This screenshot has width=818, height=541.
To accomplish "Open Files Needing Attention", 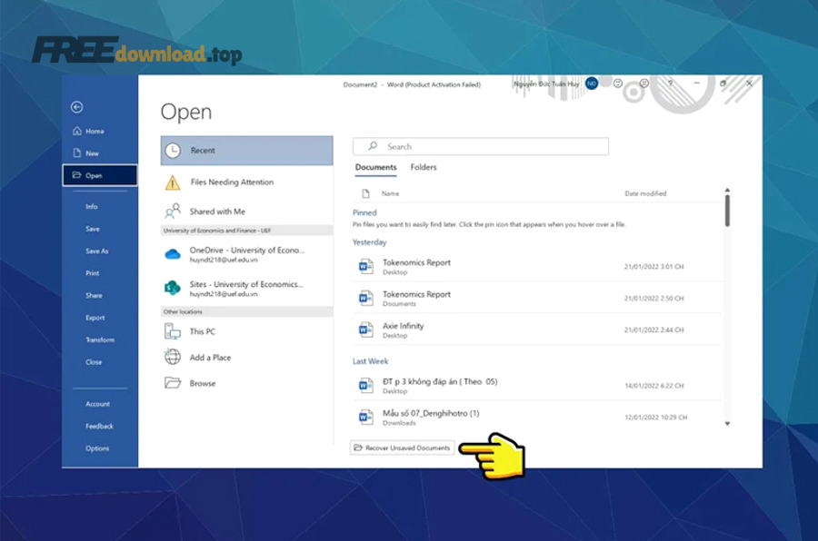I will (246, 182).
